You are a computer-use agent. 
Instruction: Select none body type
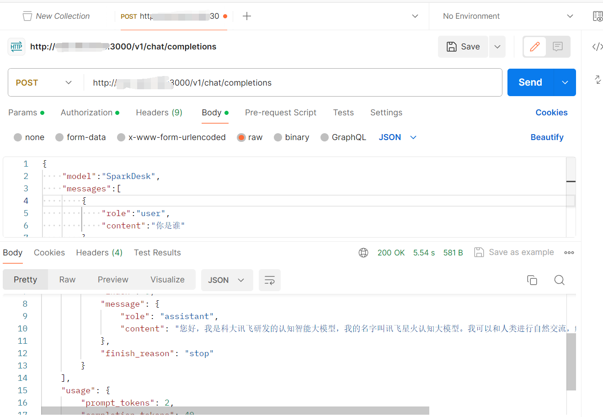18,137
